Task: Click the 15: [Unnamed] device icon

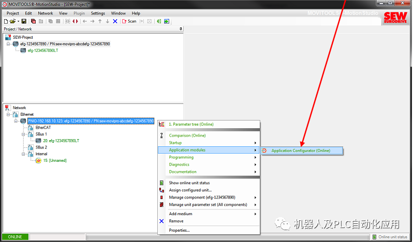Action: pyautogui.click(x=38, y=160)
